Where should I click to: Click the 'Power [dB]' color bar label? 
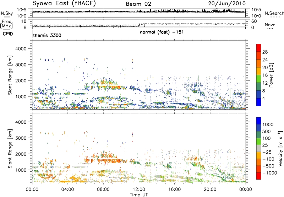tap(271, 75)
